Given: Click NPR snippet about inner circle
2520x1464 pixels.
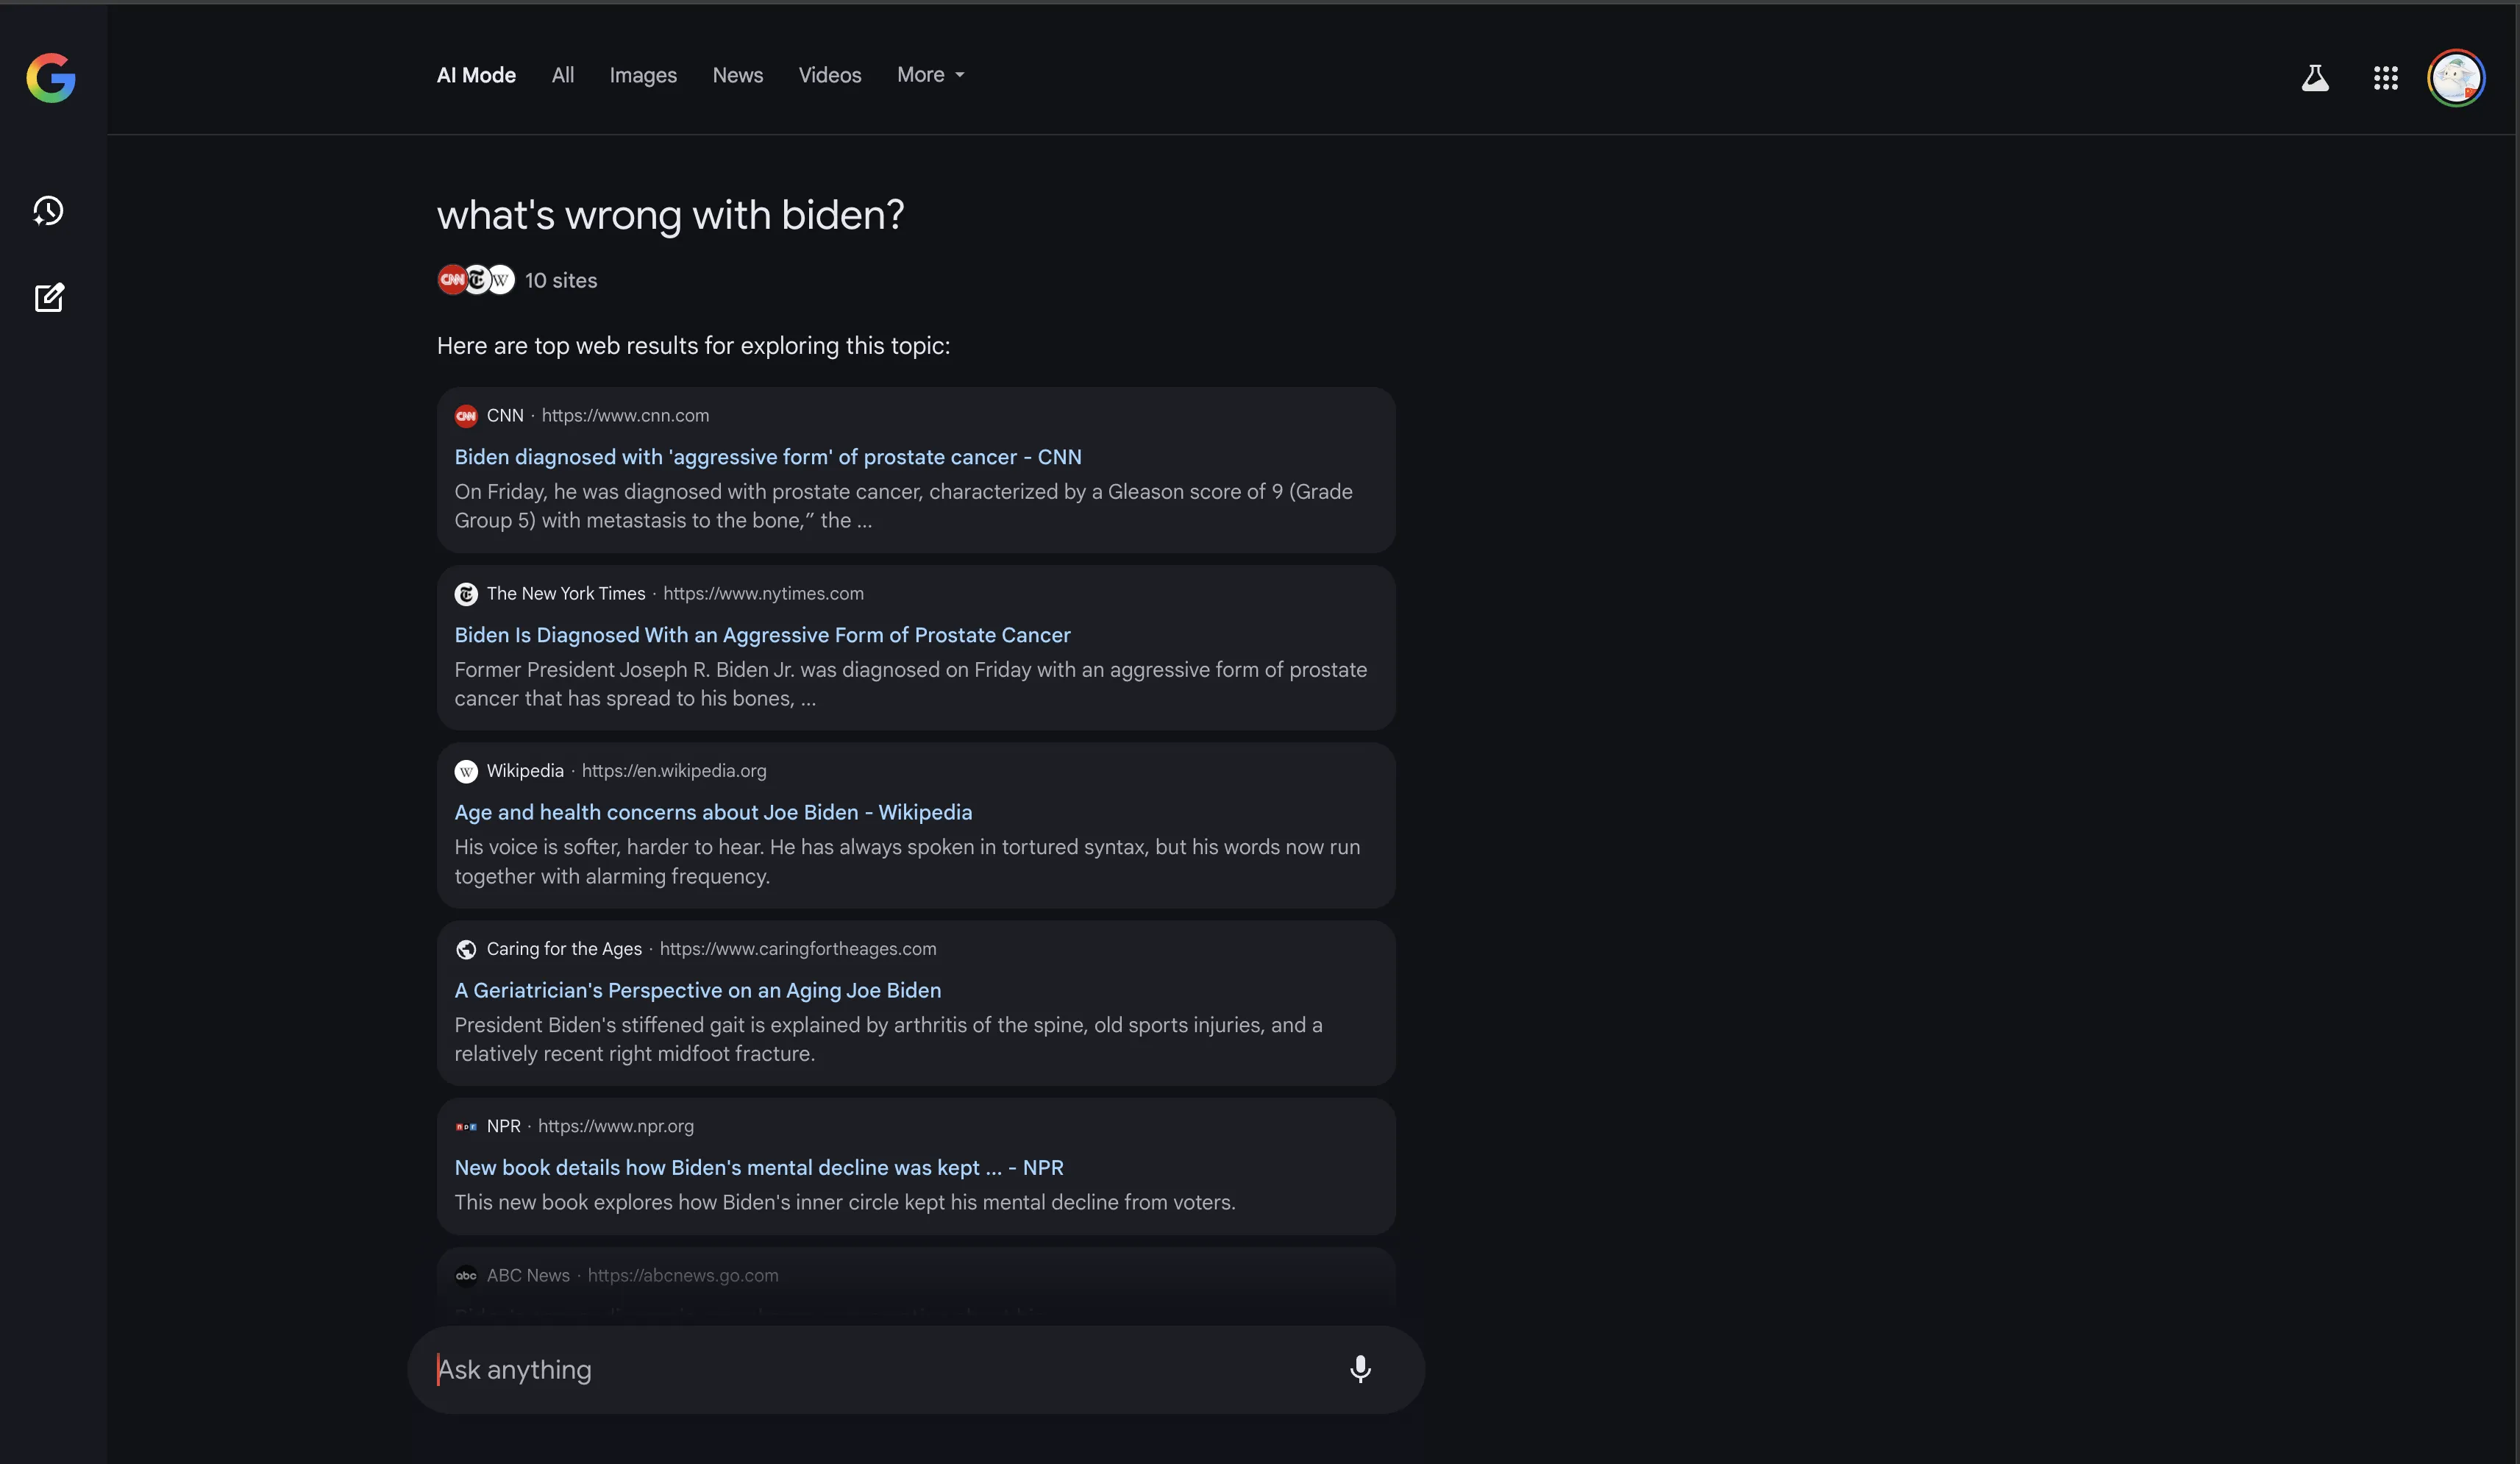Looking at the screenshot, I should tap(845, 1202).
